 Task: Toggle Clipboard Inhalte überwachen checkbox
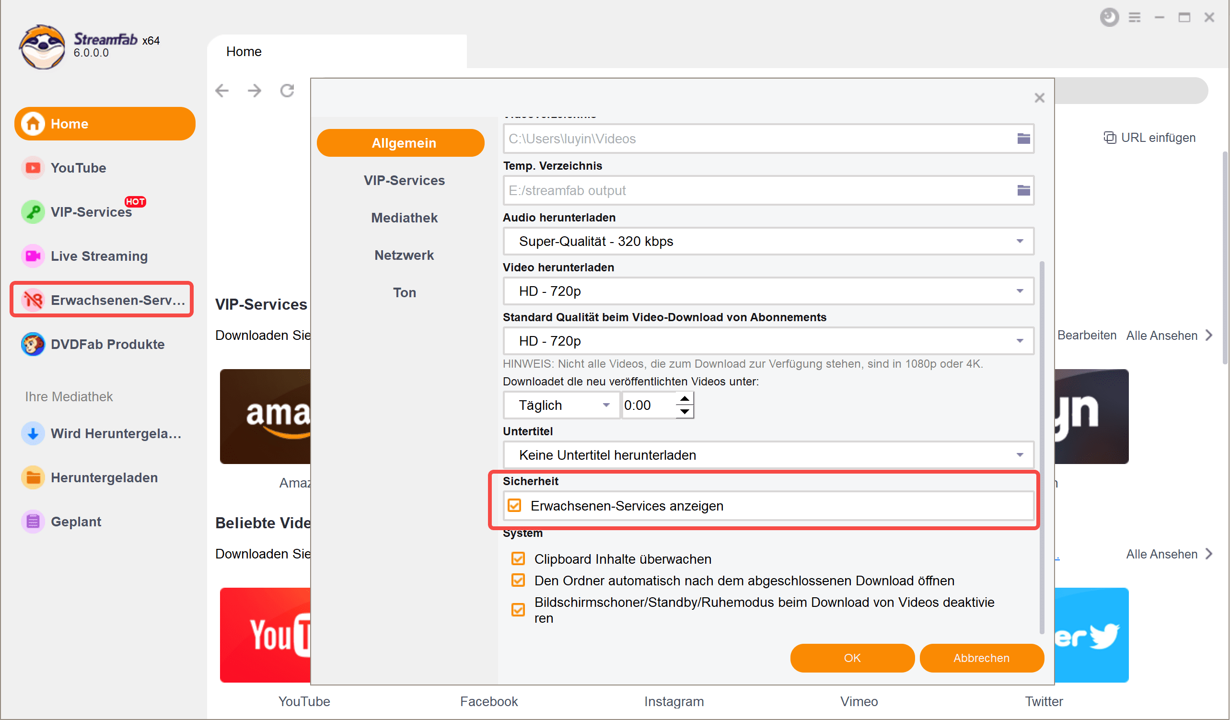[518, 558]
